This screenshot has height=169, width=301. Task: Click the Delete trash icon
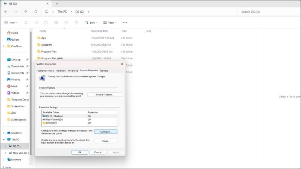(x=76, y=23)
